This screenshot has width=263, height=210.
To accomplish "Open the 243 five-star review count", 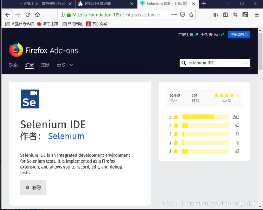I will pyautogui.click(x=236, y=117).
